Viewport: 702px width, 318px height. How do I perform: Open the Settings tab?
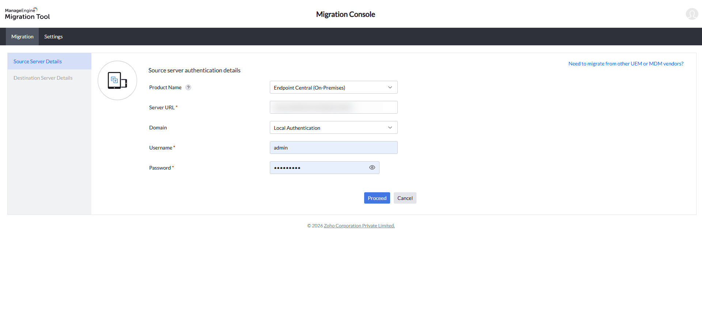(53, 37)
